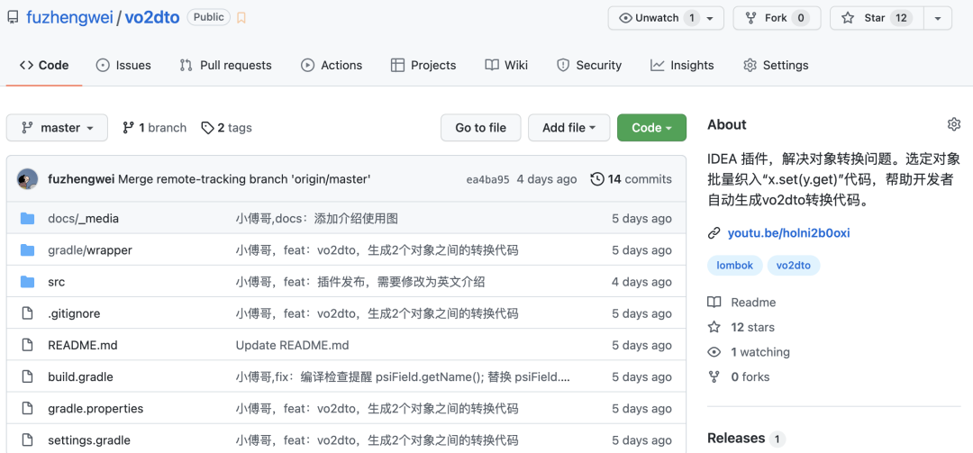Image resolution: width=973 pixels, height=453 pixels.
Task: Click the fuzhengwei avatar in commit row
Action: 27,179
